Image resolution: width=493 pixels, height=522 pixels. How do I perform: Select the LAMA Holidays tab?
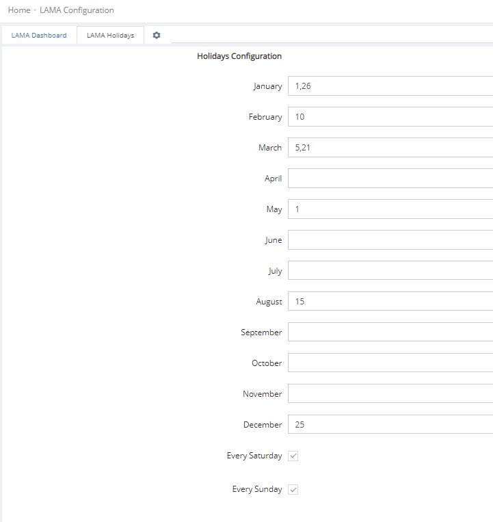click(x=110, y=36)
